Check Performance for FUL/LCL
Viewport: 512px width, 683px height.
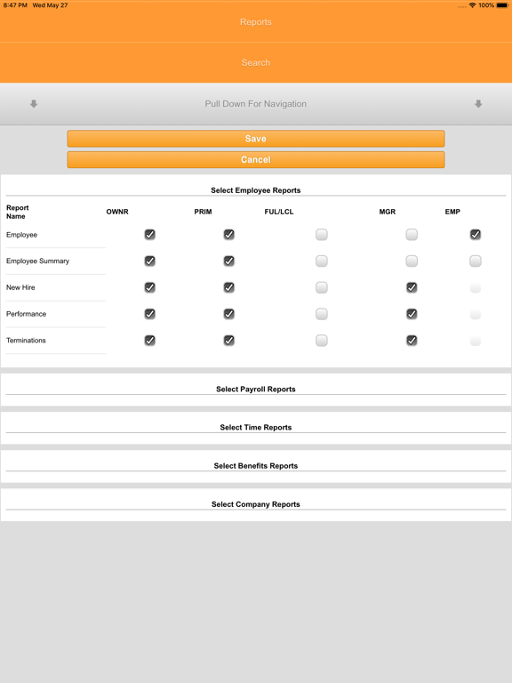point(322,314)
